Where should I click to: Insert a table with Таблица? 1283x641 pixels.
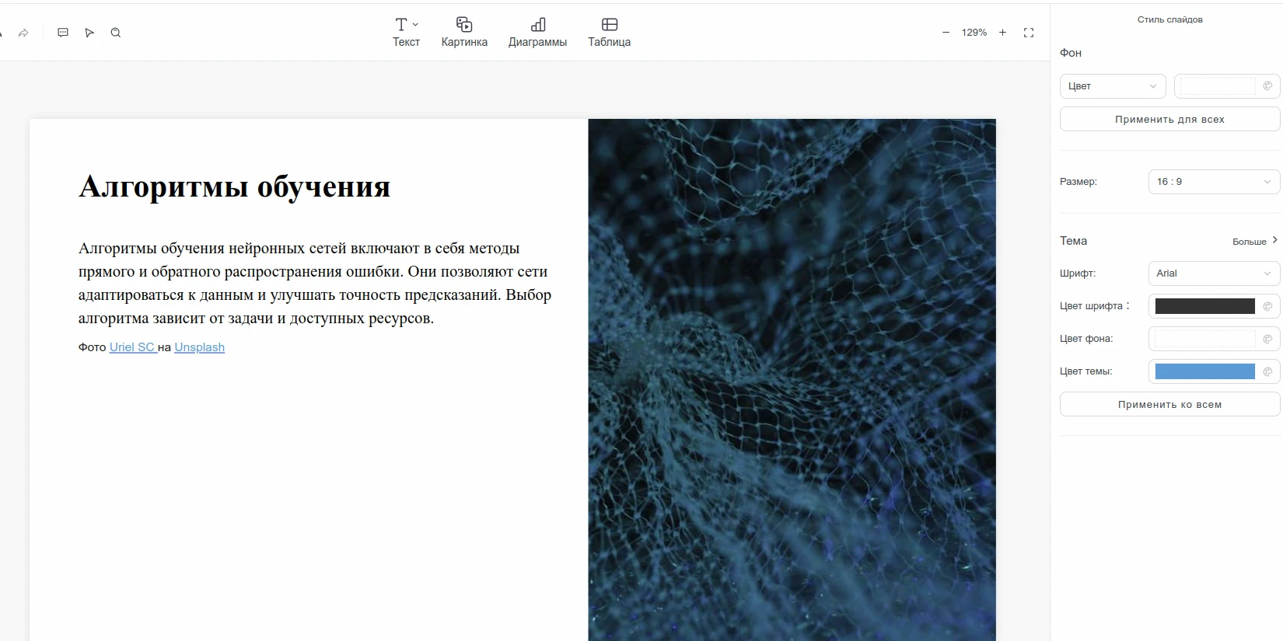(609, 32)
